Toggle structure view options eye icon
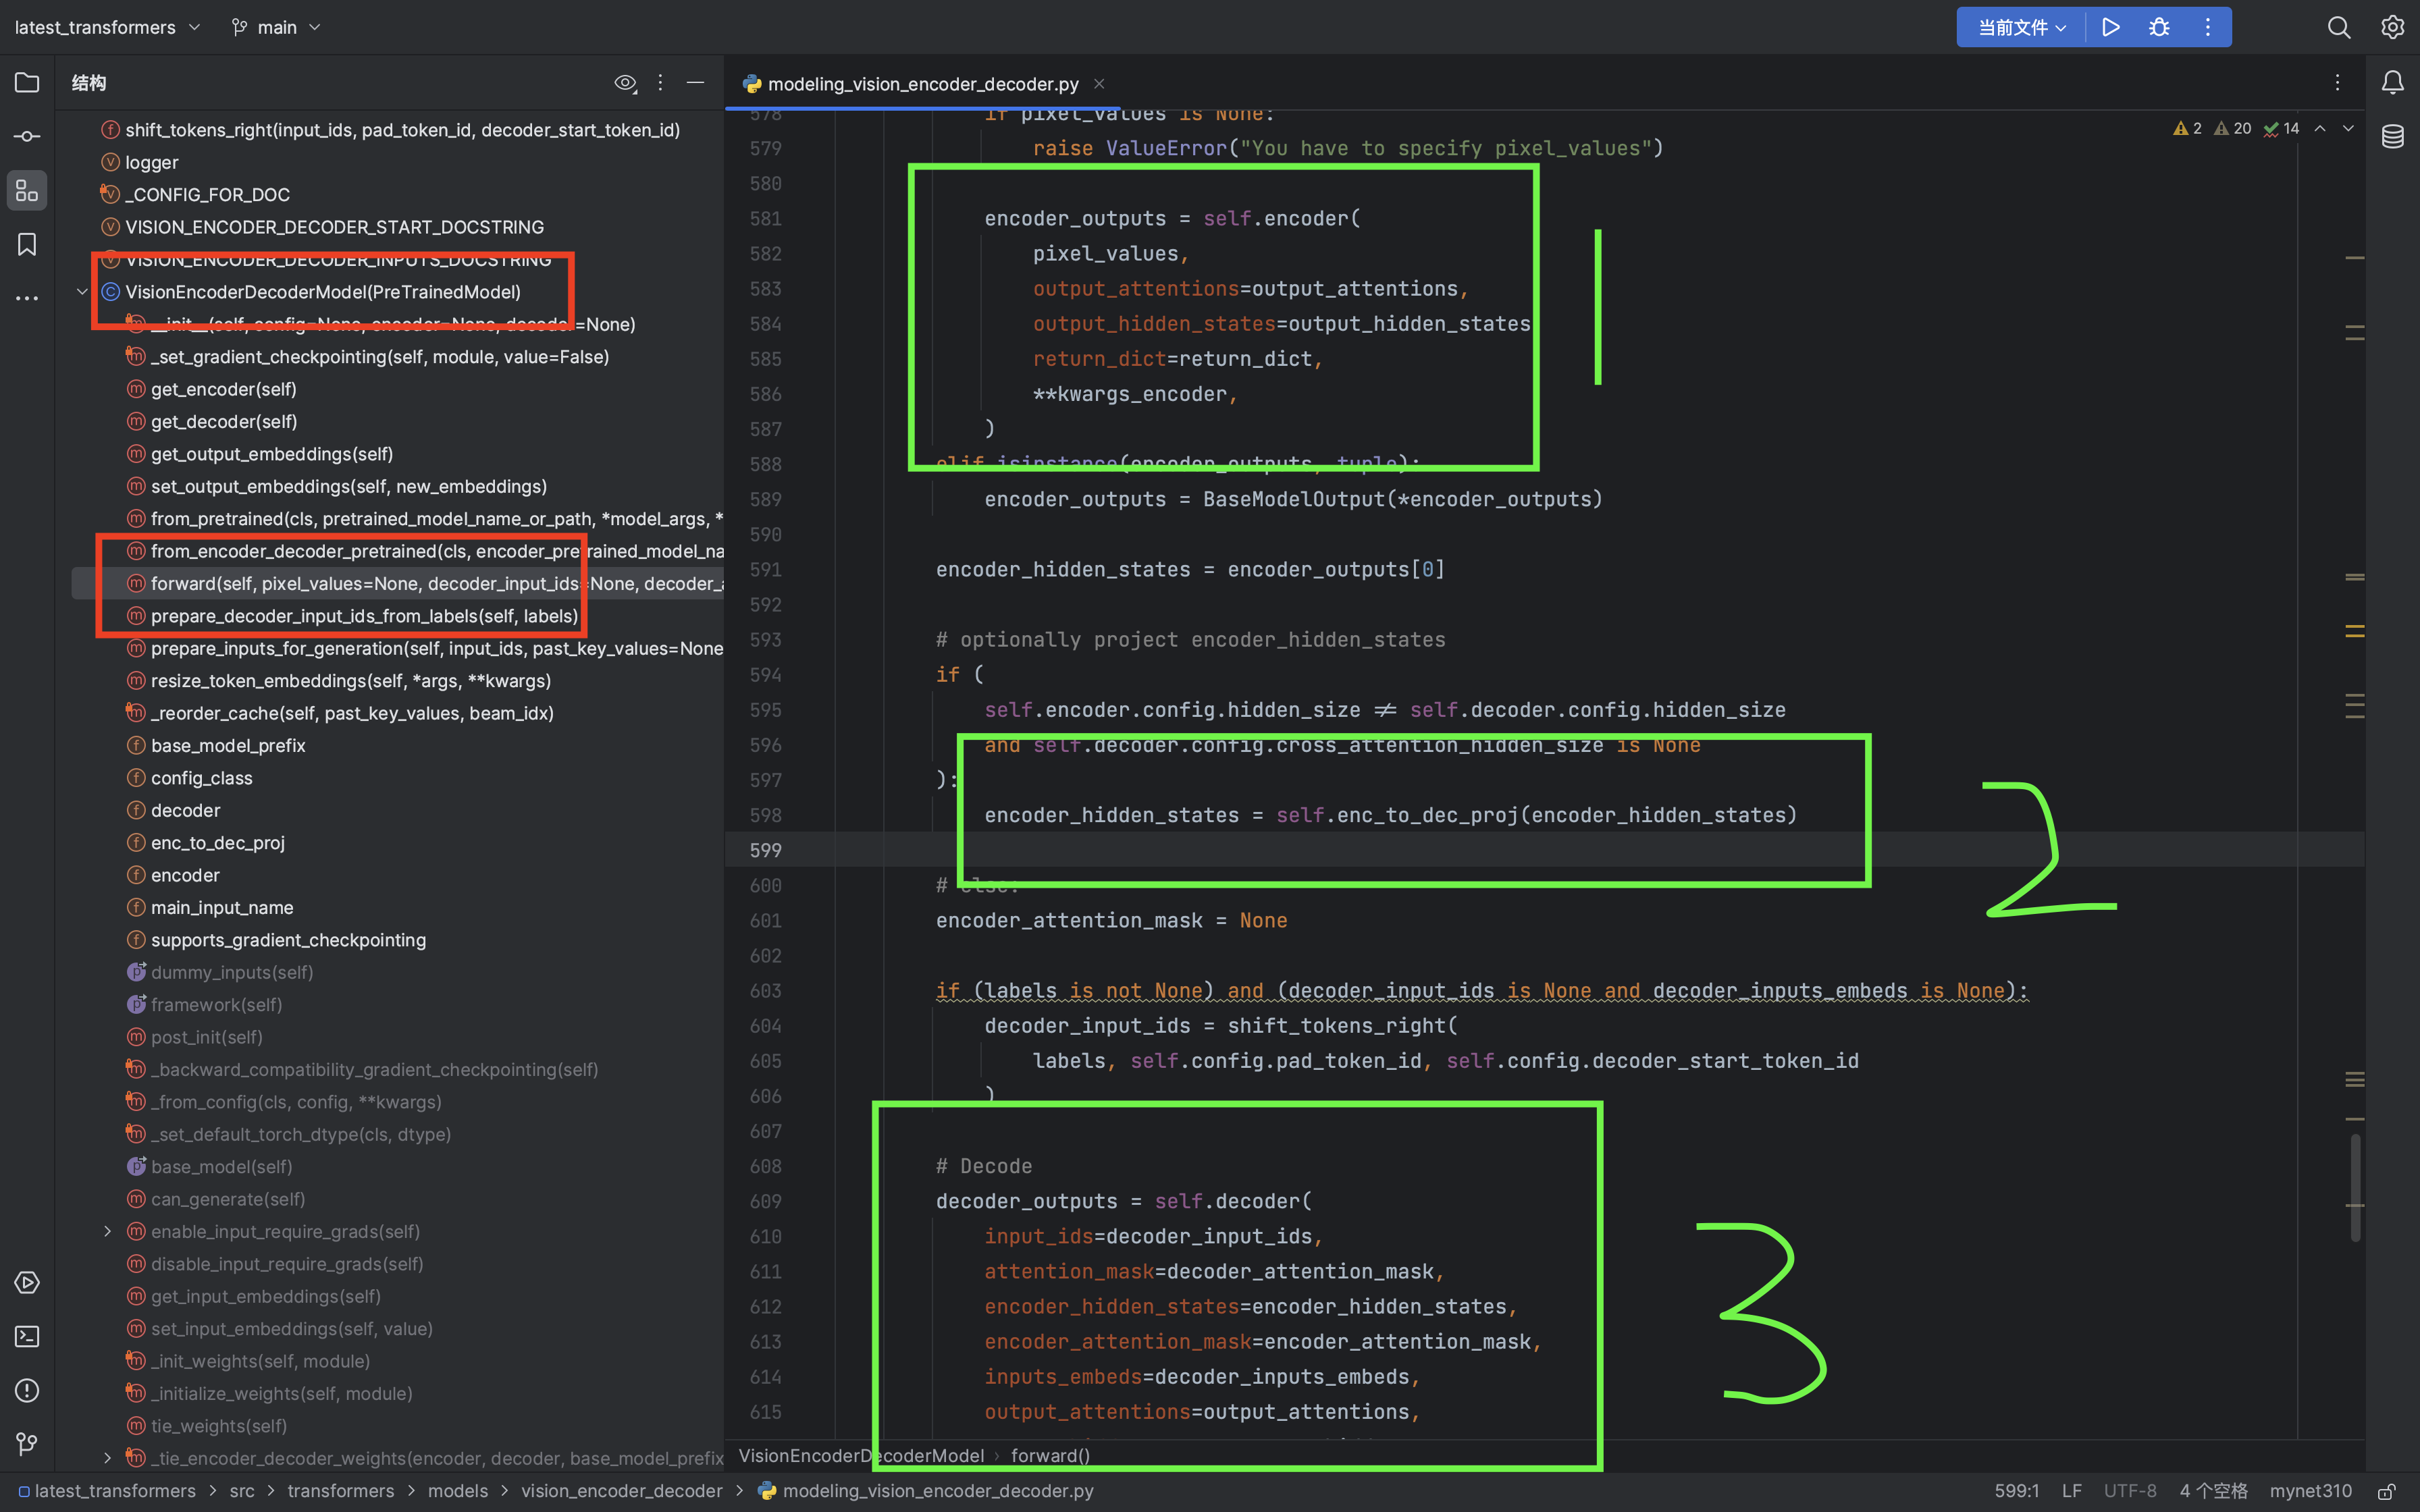The width and height of the screenshot is (2420, 1512). click(625, 83)
